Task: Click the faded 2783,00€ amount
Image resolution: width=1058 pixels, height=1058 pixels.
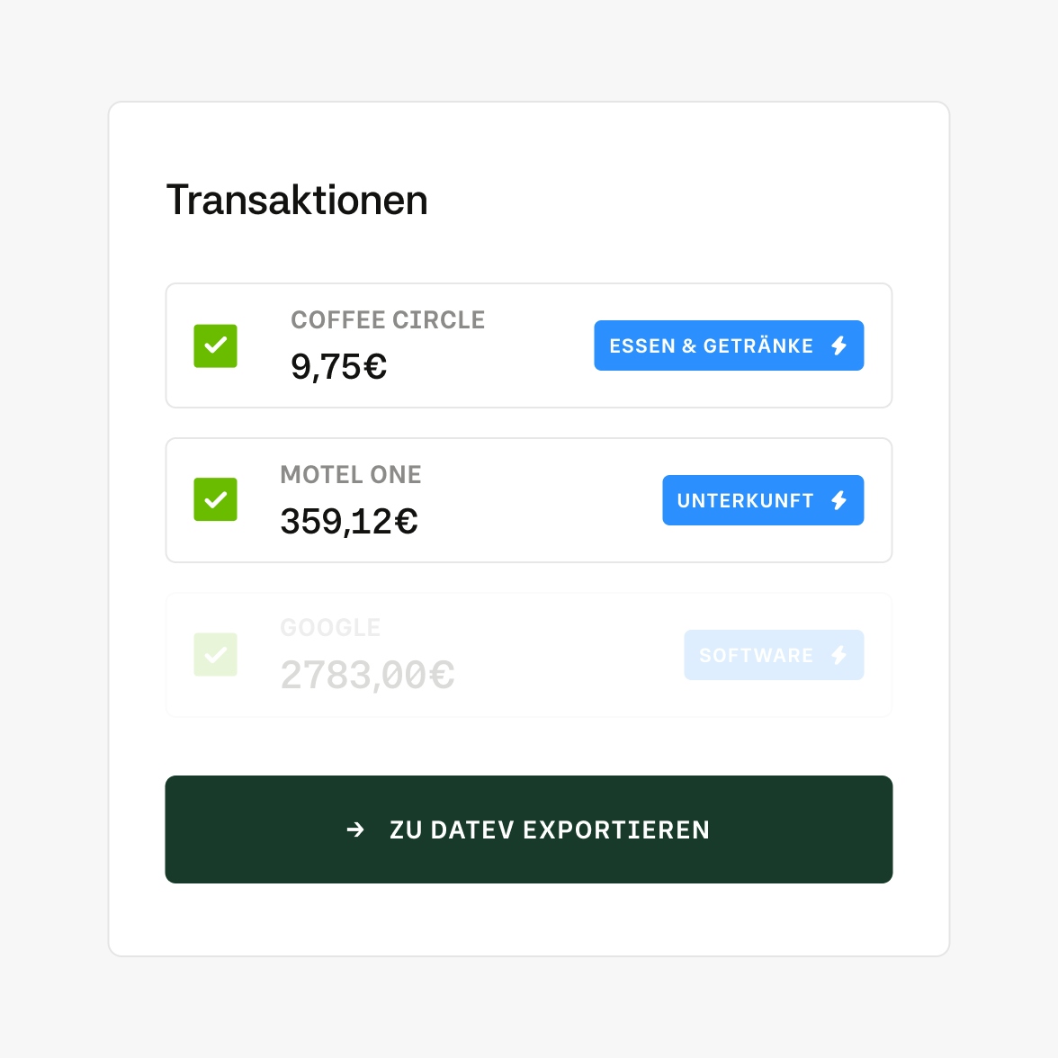Action: [367, 676]
